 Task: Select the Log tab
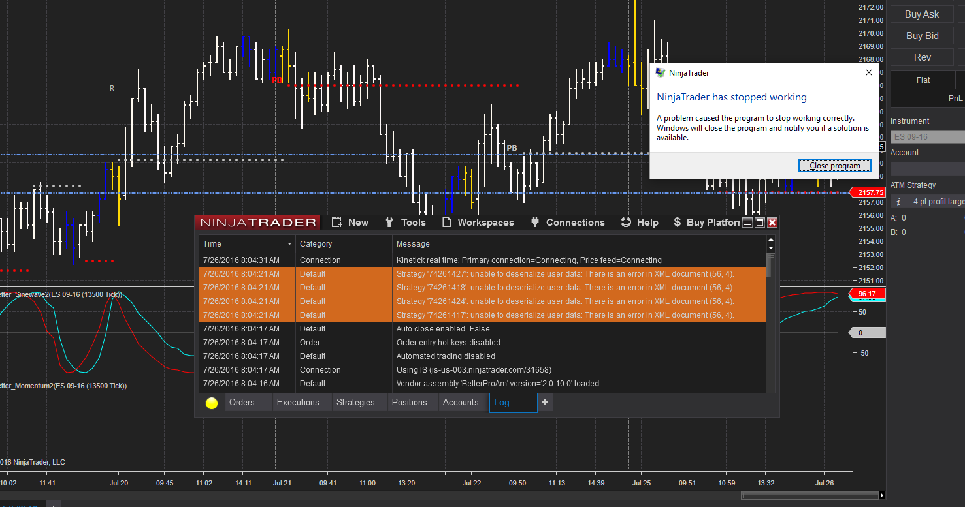click(514, 403)
